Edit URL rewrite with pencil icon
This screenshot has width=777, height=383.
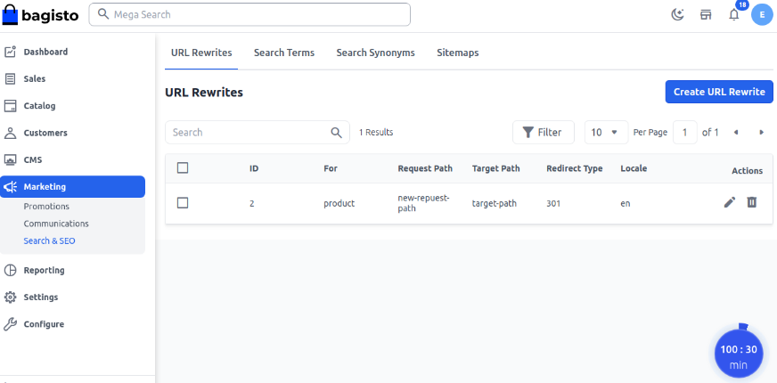pyautogui.click(x=730, y=203)
